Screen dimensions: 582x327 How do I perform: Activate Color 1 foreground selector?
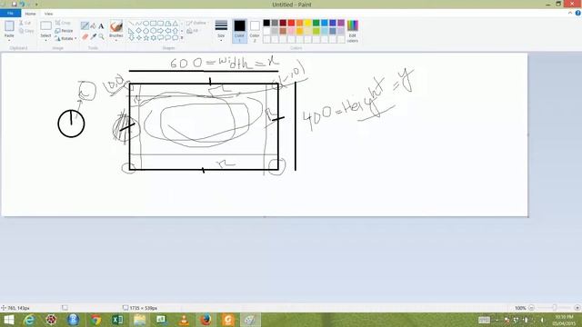(239, 31)
